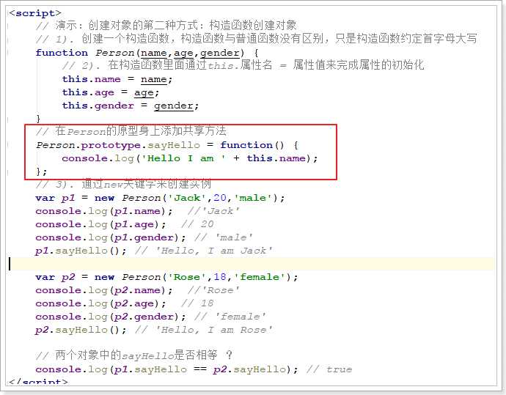Click the 'Person.prototype.sayHello = function()' line
506x395 pixels.
click(x=167, y=145)
